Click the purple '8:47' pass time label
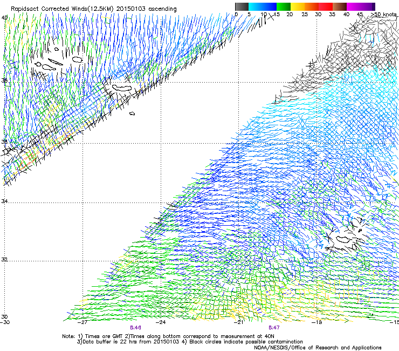Viewport: 399px width, 351px height. coord(274,328)
